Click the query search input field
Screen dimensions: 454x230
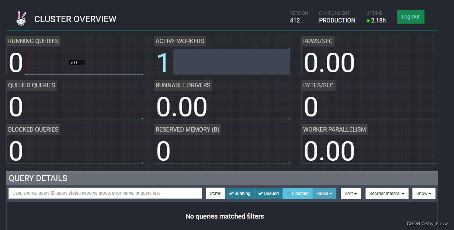pos(105,193)
